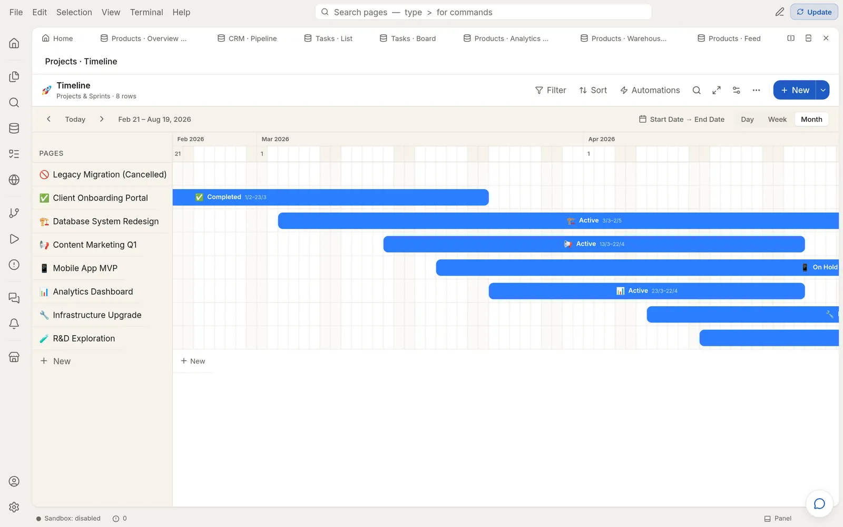Screen dimensions: 843x527
Task: Click the Completed Client Onboarding timeline bar
Action: pyautogui.click(x=331, y=197)
